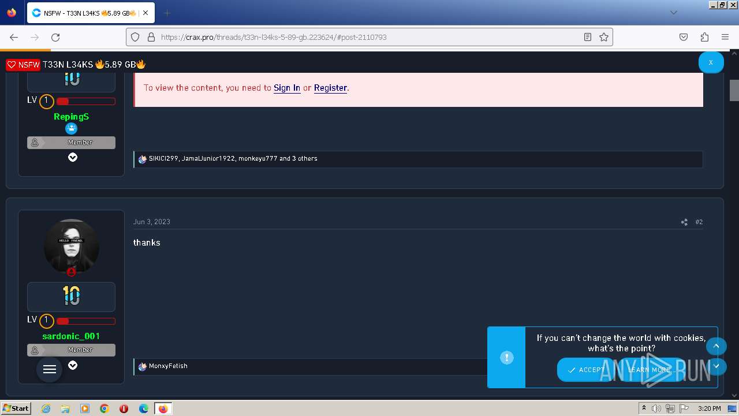Jump to page bottom with down arrow button
Image resolution: width=739 pixels, height=416 pixels.
pyautogui.click(x=716, y=366)
